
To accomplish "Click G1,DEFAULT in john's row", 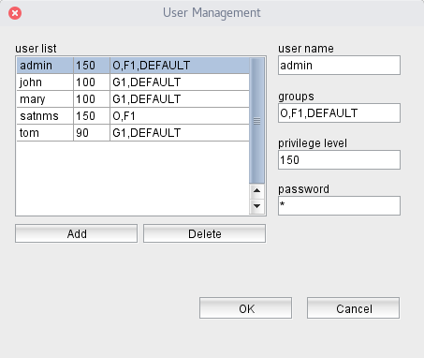I will [x=180, y=82].
